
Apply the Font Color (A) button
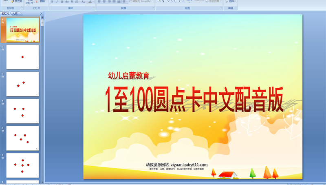point(90,2)
